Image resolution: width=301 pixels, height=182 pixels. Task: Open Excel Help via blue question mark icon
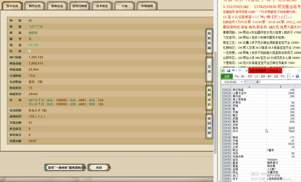(297, 76)
